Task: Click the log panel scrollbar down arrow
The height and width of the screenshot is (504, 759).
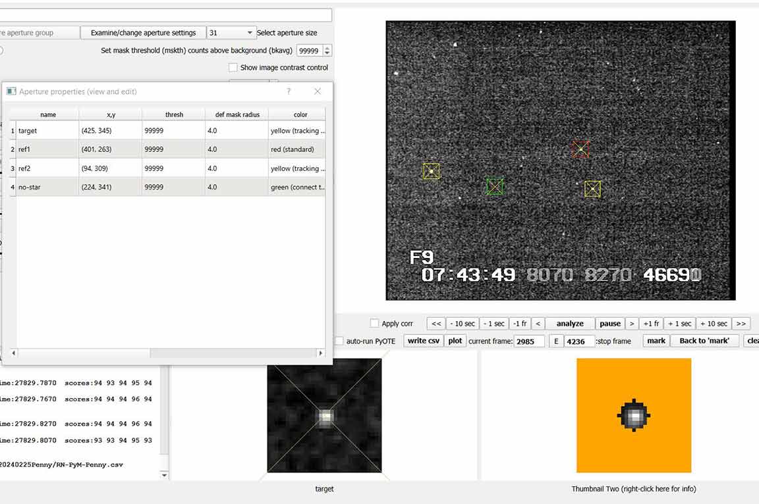Action: tap(164, 476)
